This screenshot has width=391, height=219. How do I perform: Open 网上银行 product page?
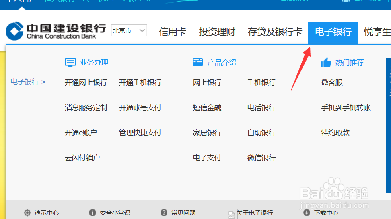tap(207, 83)
